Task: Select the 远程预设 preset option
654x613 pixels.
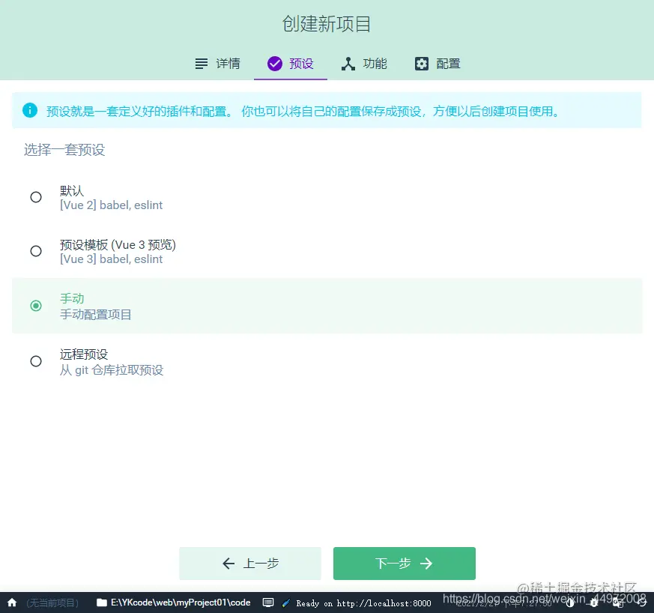Action: pyautogui.click(x=35, y=360)
